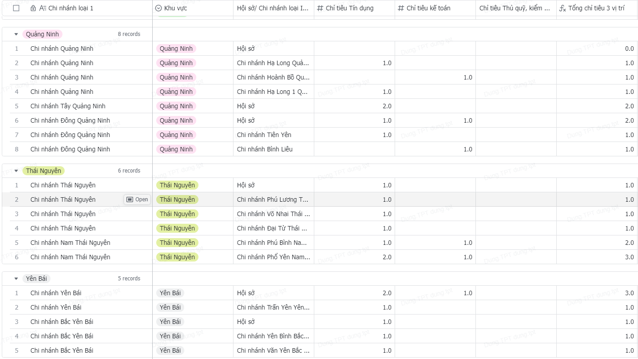638x359 pixels.
Task: Click the record icon in Open button
Action: 130,199
